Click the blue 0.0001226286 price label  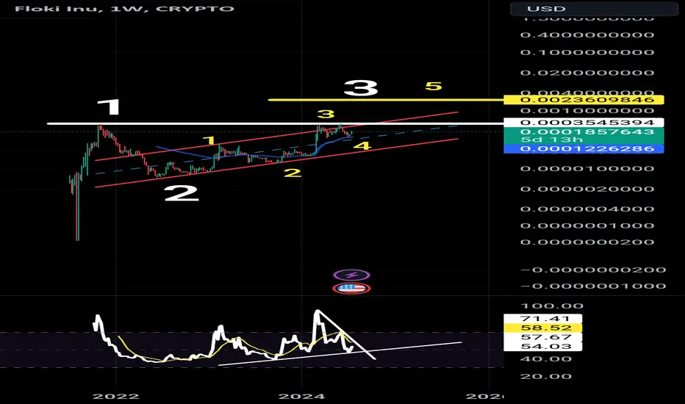click(584, 149)
